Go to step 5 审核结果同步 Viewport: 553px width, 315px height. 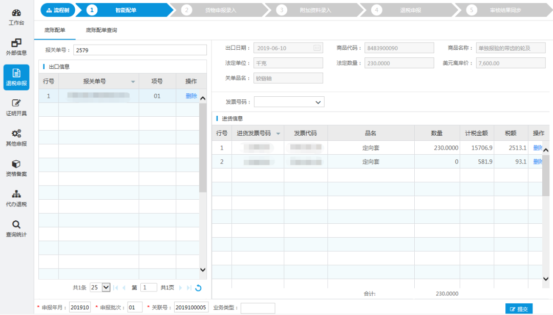[504, 10]
